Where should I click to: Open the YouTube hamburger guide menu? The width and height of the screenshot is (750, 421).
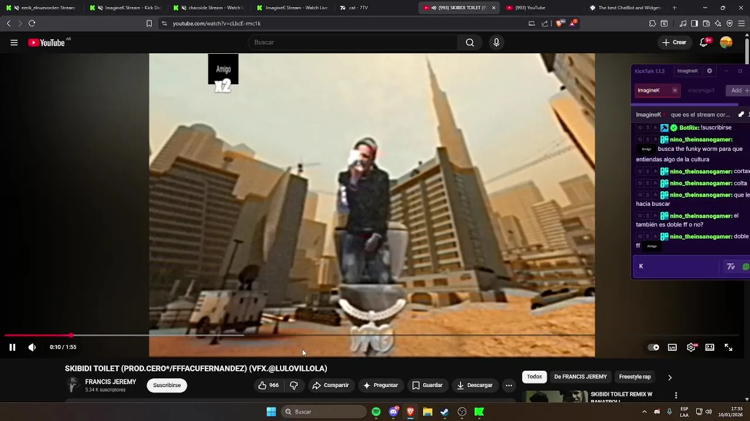click(14, 42)
